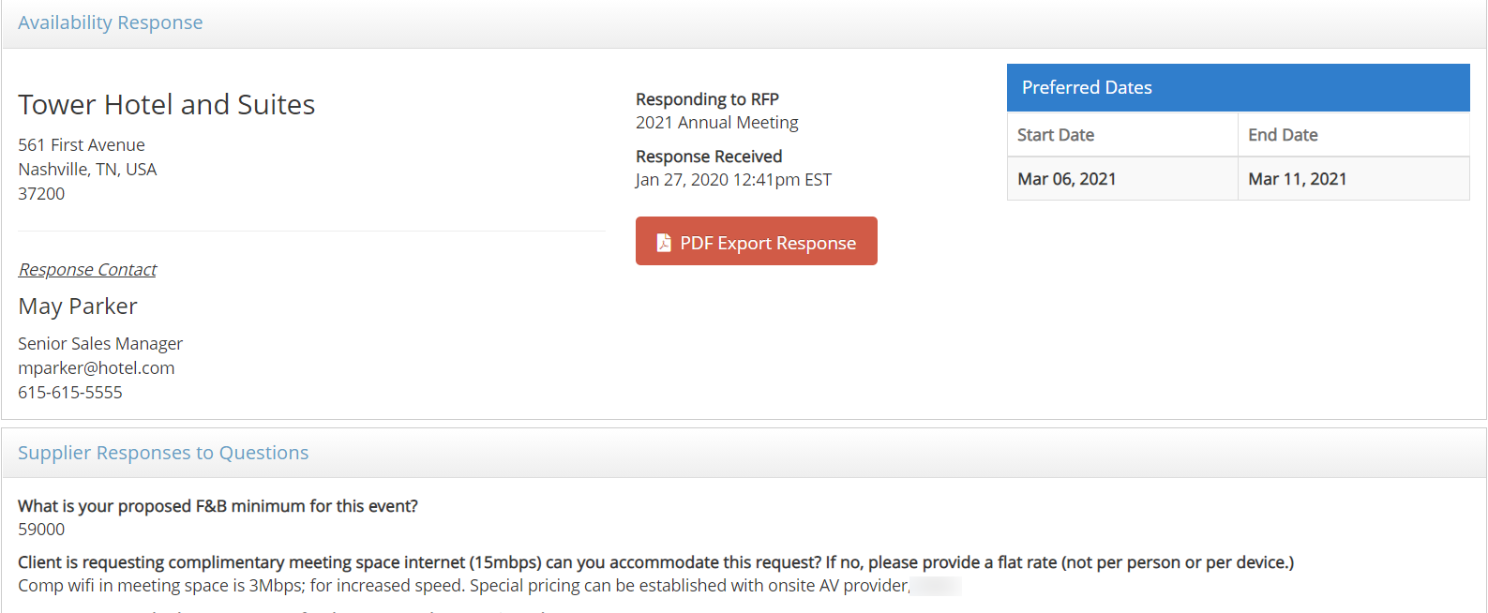Click phone number 615-615-5555
This screenshot has height=613, width=1488.
tap(70, 393)
